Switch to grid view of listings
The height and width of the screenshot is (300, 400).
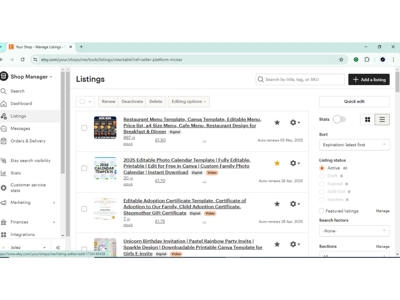(367, 119)
